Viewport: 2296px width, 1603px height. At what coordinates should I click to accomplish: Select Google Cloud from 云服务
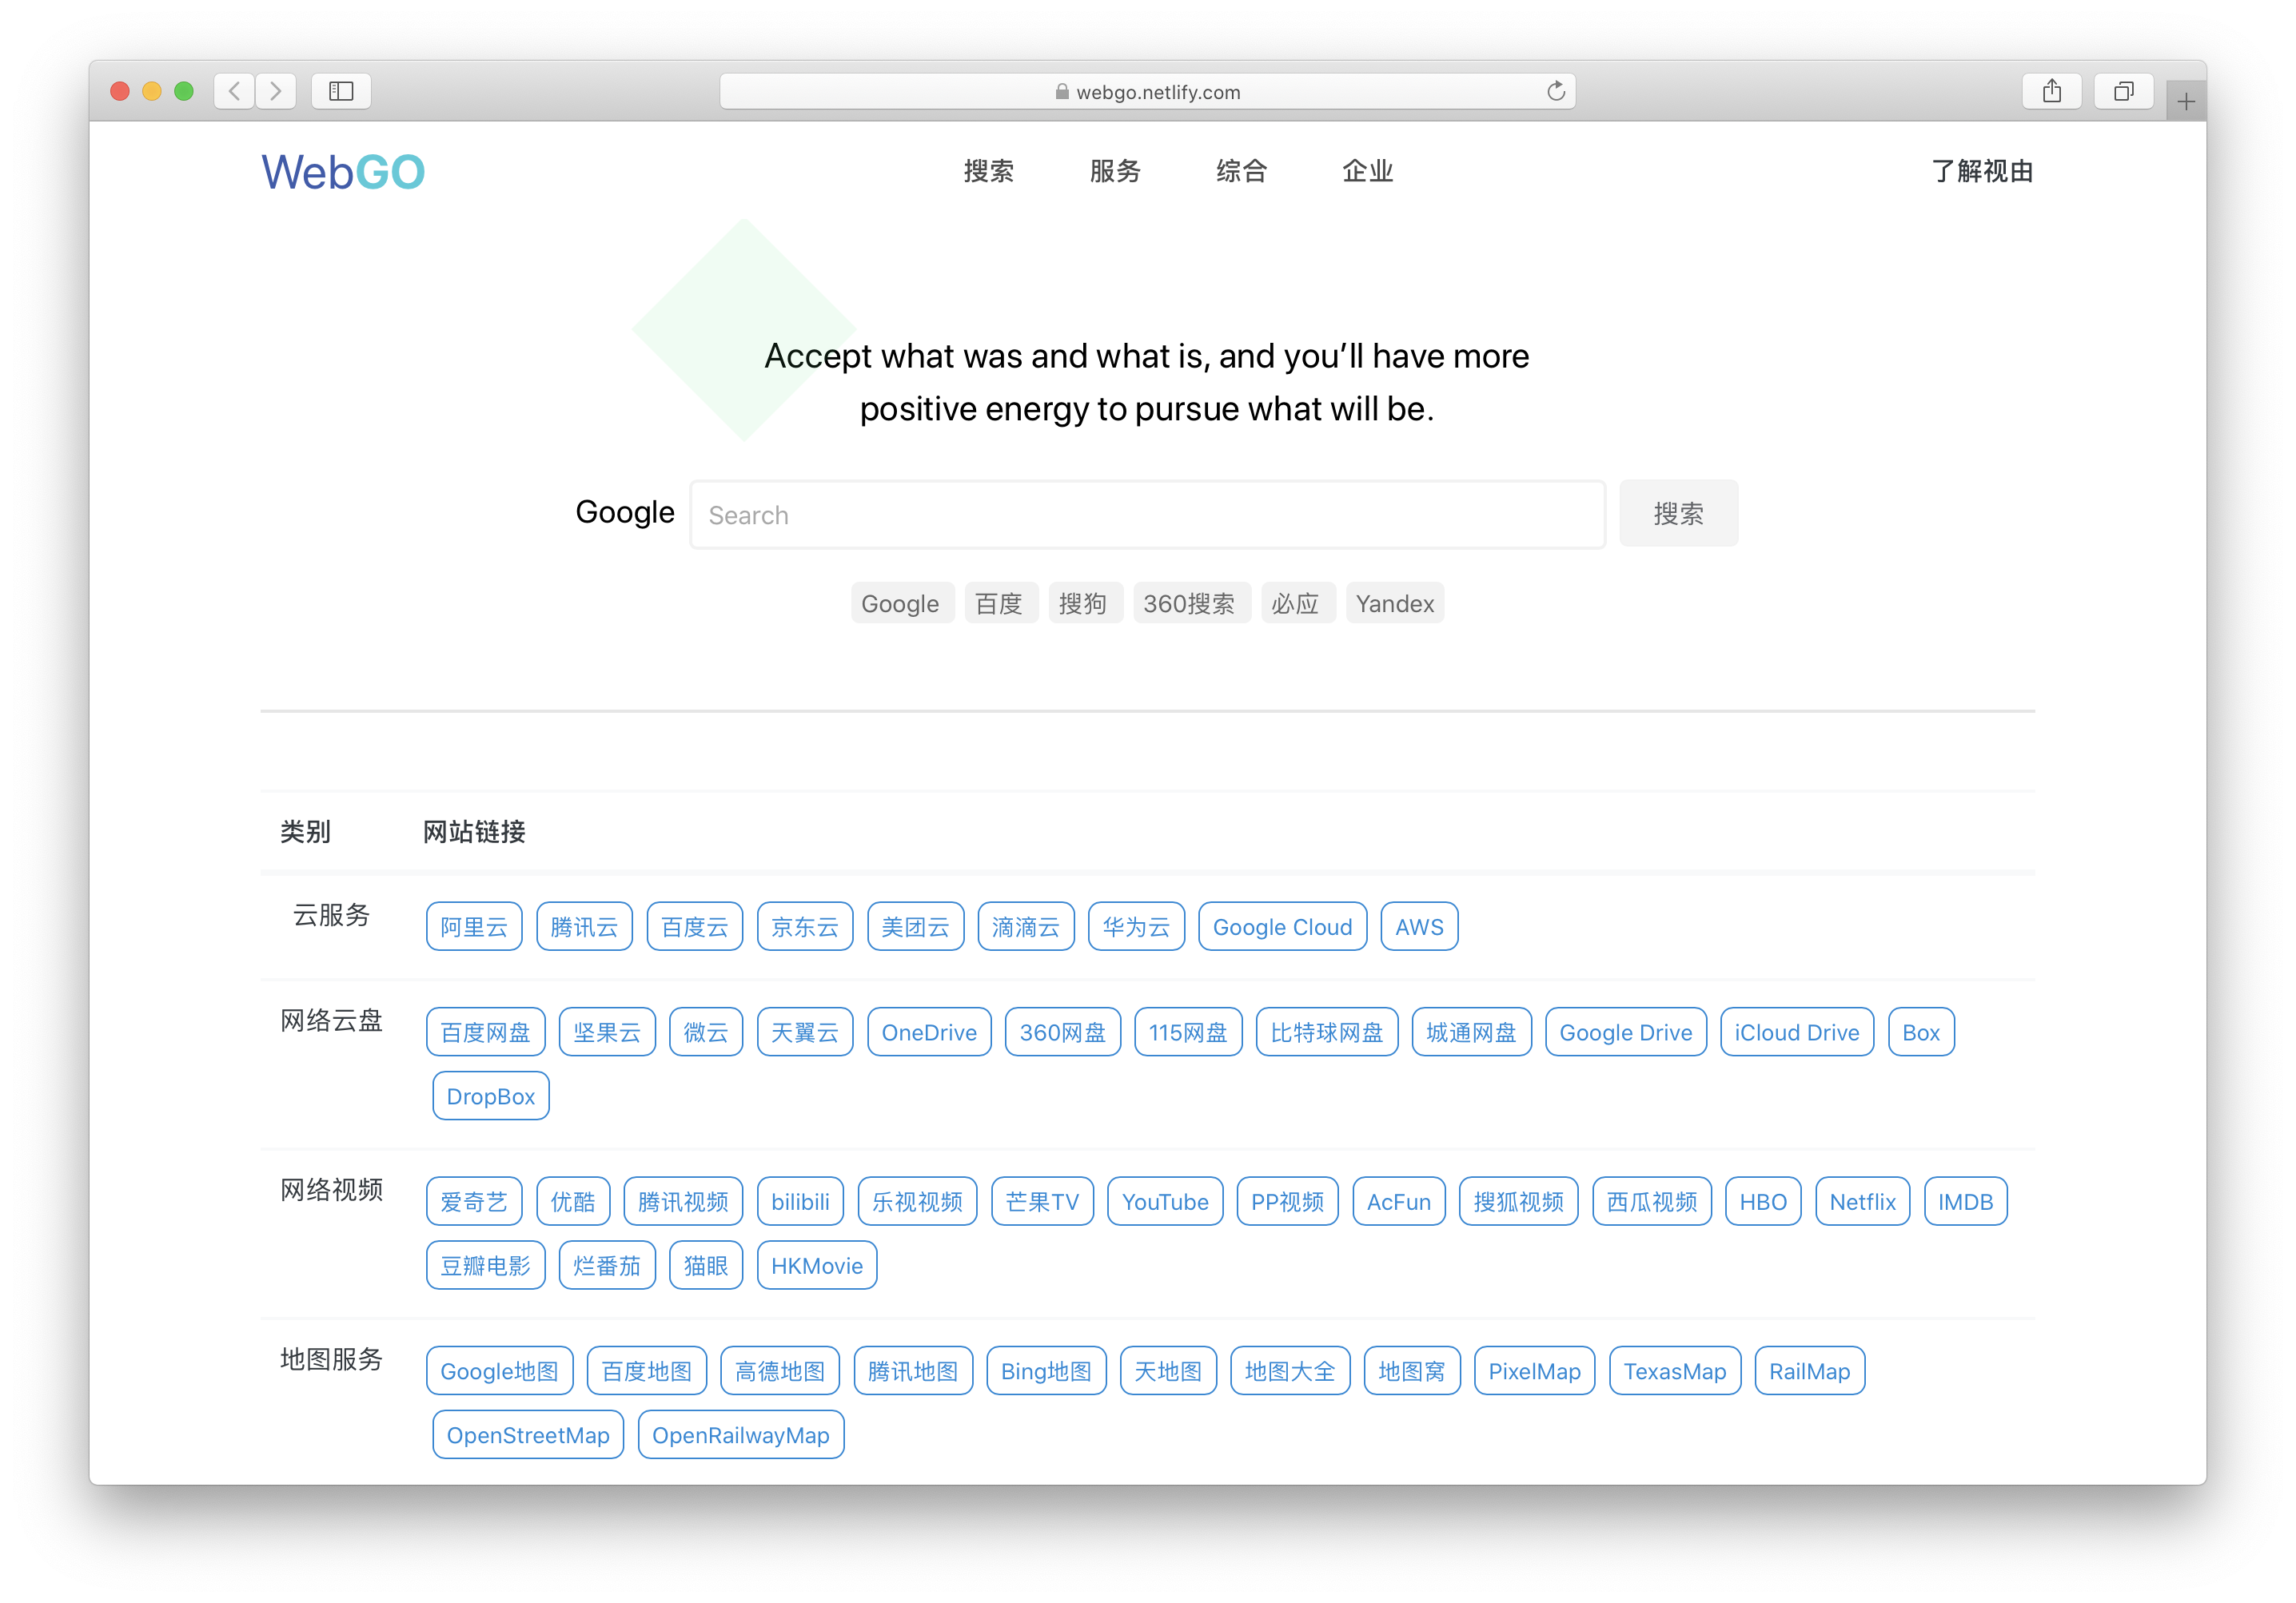pyautogui.click(x=1282, y=926)
